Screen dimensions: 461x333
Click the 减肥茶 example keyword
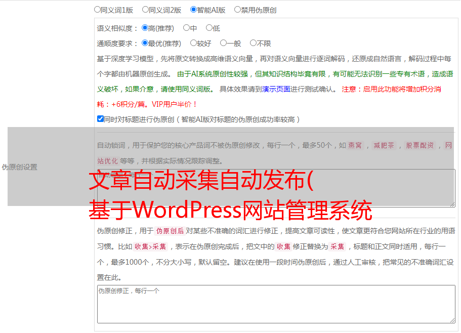tap(384, 145)
